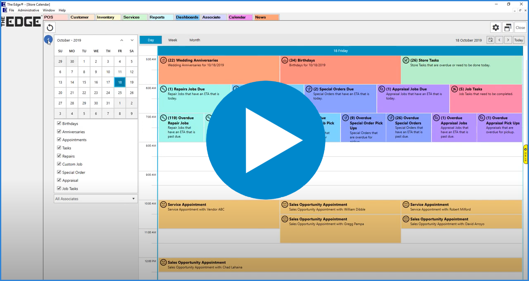Go to previous month in mini calendar
Viewport: 529px width, 281px height.
(x=122, y=40)
